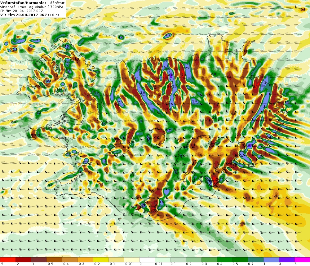This screenshot has width=310, height=266.
Task: Select the 'IT: Fim 20. 04. 2017 00Z' line
Action: coord(22,11)
